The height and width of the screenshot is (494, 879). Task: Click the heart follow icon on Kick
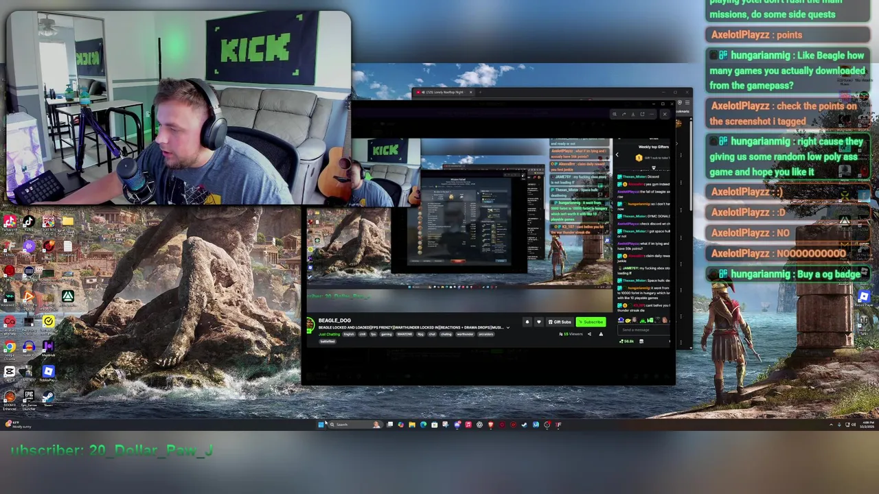point(539,322)
